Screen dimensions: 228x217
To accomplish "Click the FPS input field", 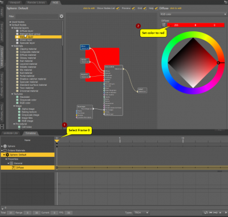I will point(68,212).
